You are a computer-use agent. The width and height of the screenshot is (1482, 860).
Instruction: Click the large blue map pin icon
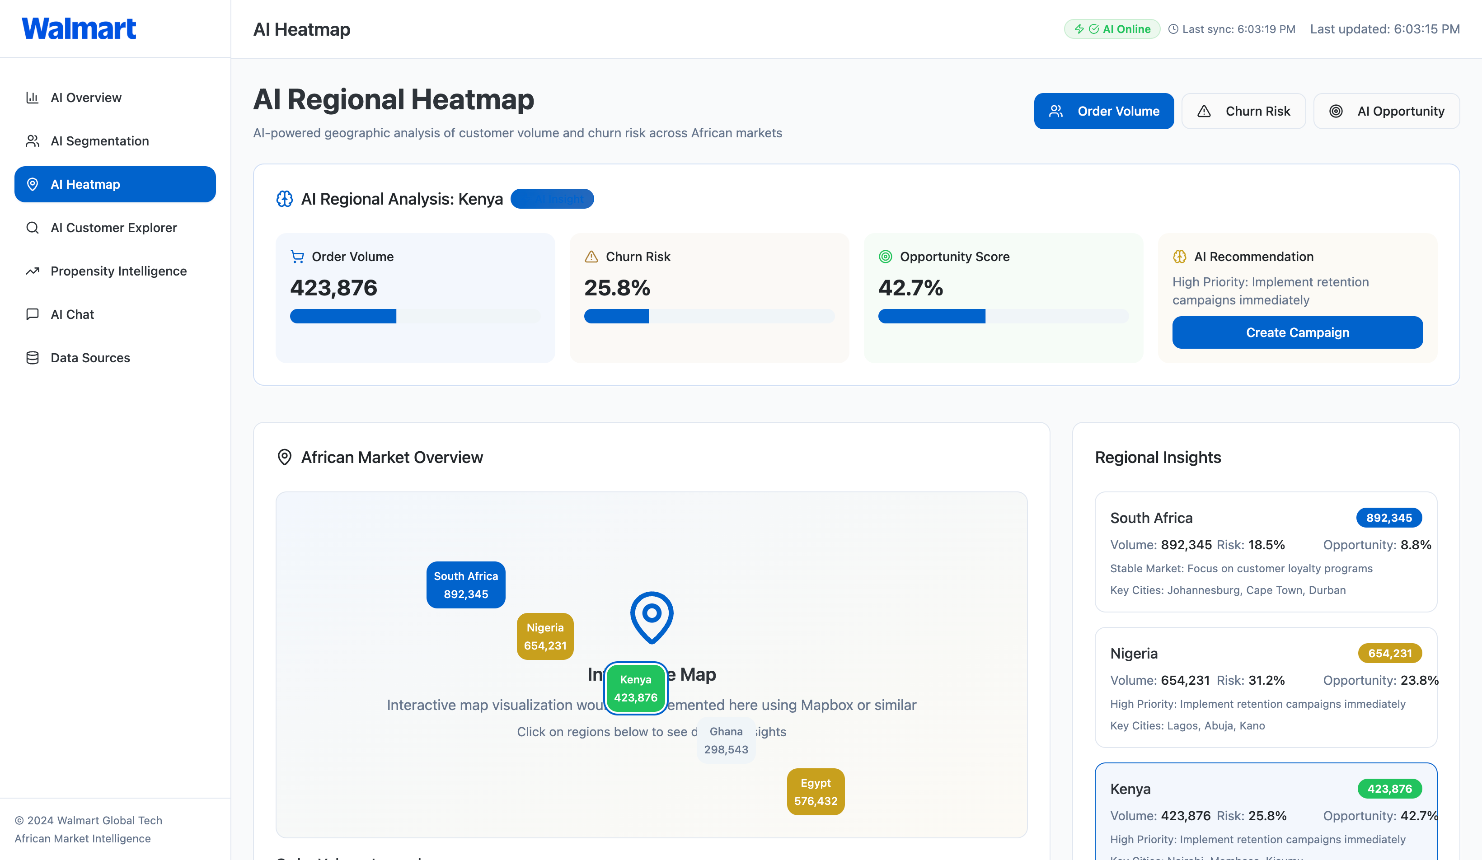[x=652, y=617]
